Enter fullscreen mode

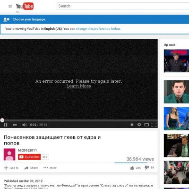[154, 125]
